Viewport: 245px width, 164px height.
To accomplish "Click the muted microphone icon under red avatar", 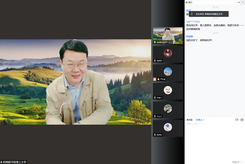I will tap(155, 61).
